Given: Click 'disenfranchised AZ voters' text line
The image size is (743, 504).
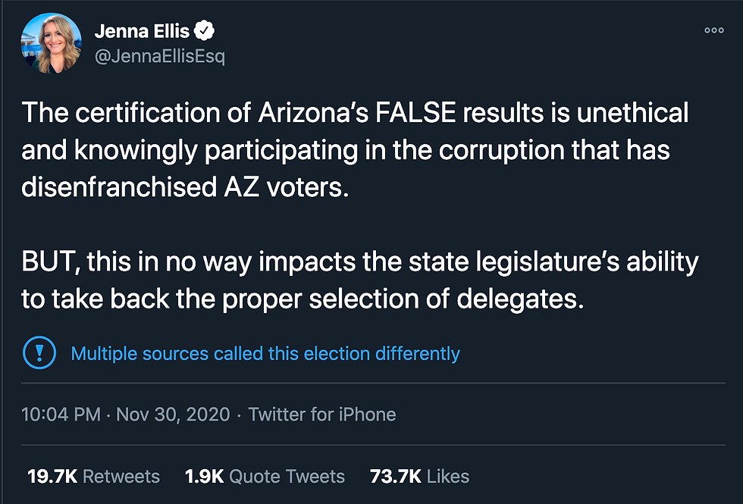Looking at the screenshot, I should tap(185, 187).
